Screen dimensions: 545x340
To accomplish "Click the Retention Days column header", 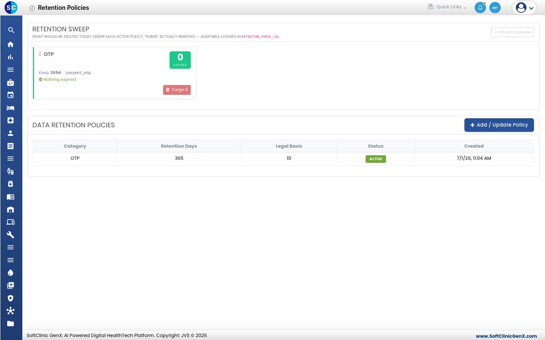I will coord(179,146).
